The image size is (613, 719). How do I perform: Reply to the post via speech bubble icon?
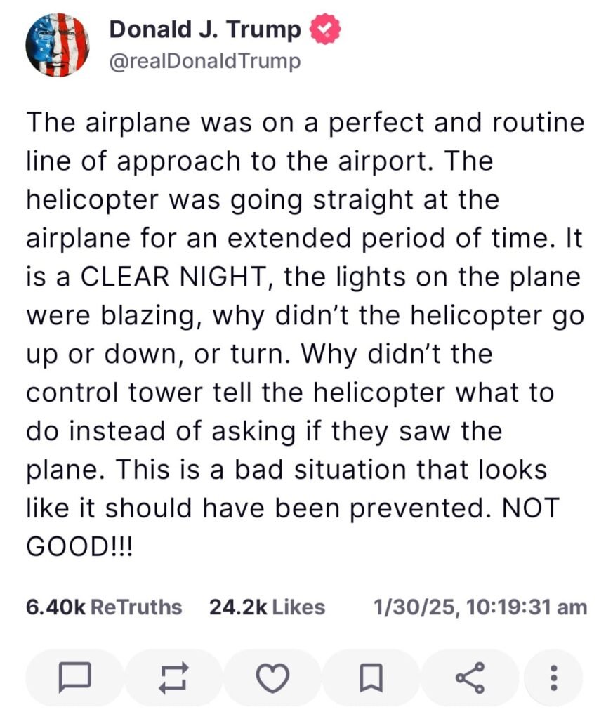coord(74,678)
